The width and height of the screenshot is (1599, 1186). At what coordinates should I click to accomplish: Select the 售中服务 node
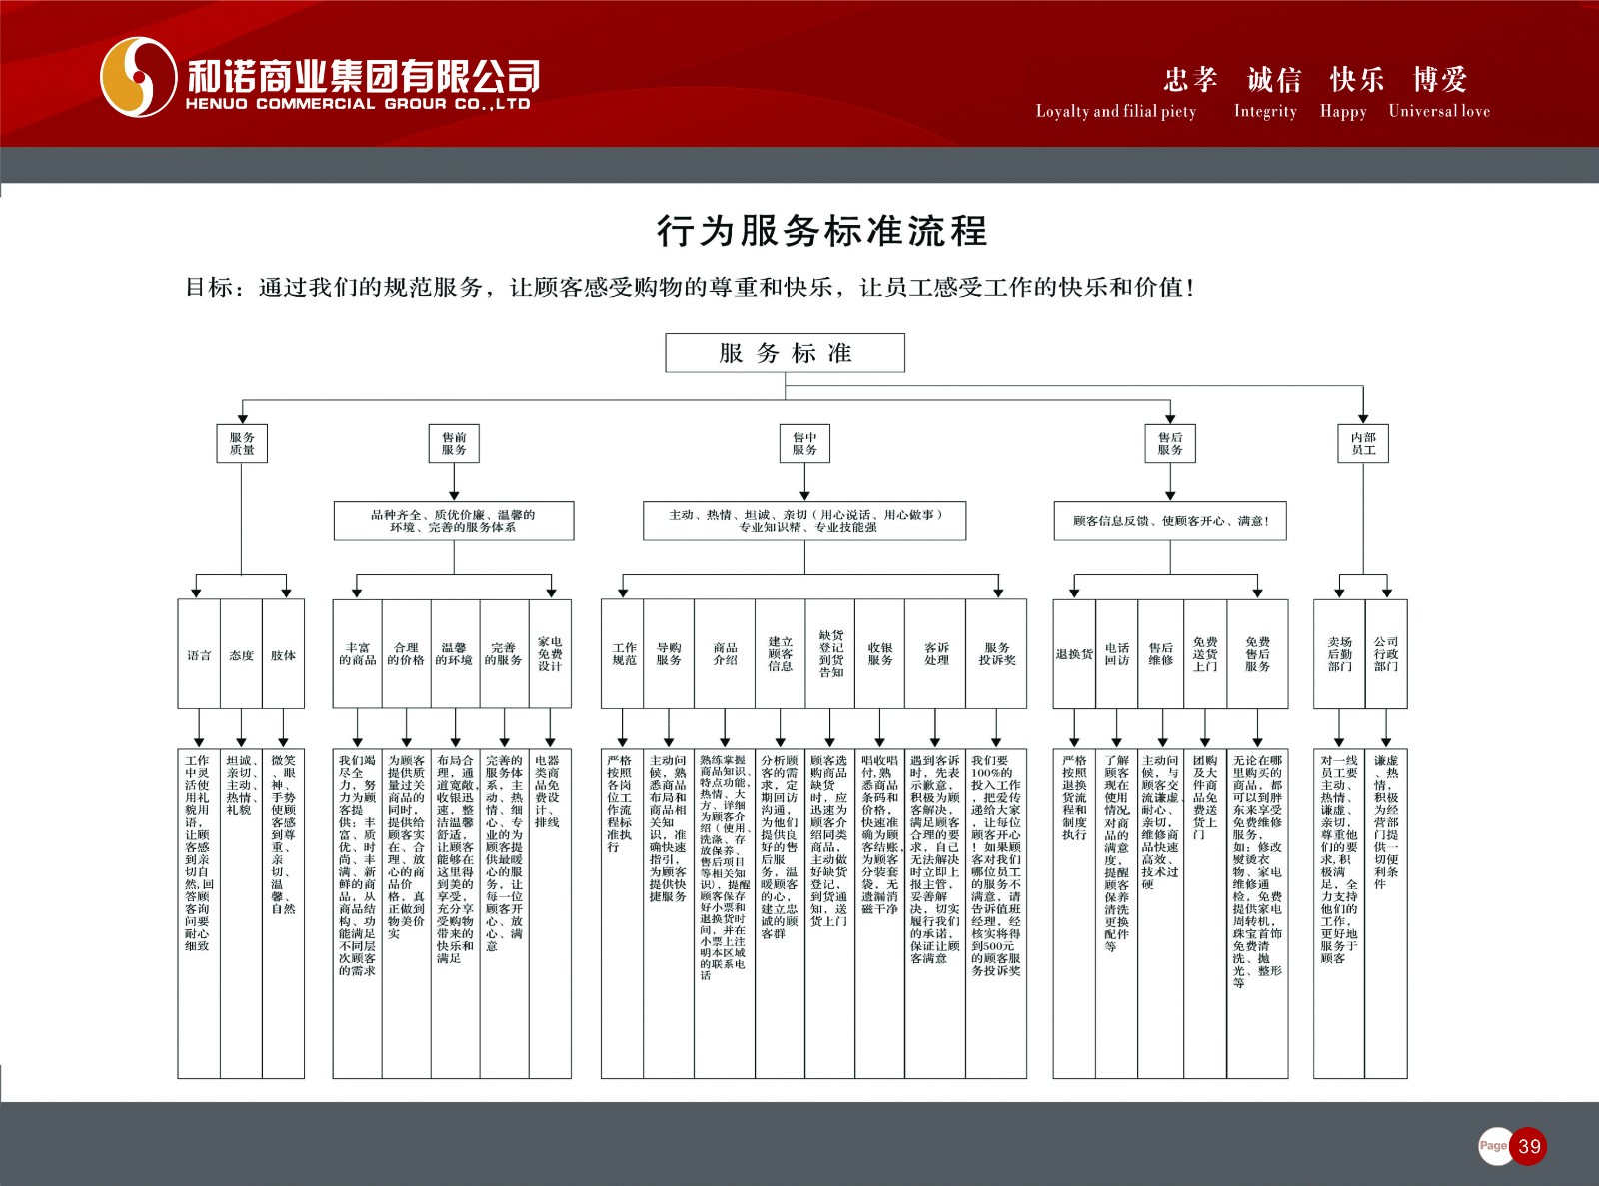click(804, 443)
